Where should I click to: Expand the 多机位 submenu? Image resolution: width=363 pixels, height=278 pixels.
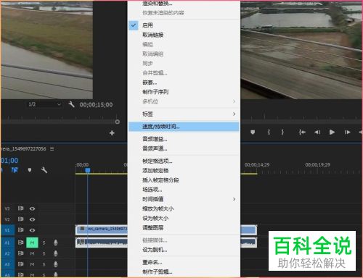tap(184, 101)
